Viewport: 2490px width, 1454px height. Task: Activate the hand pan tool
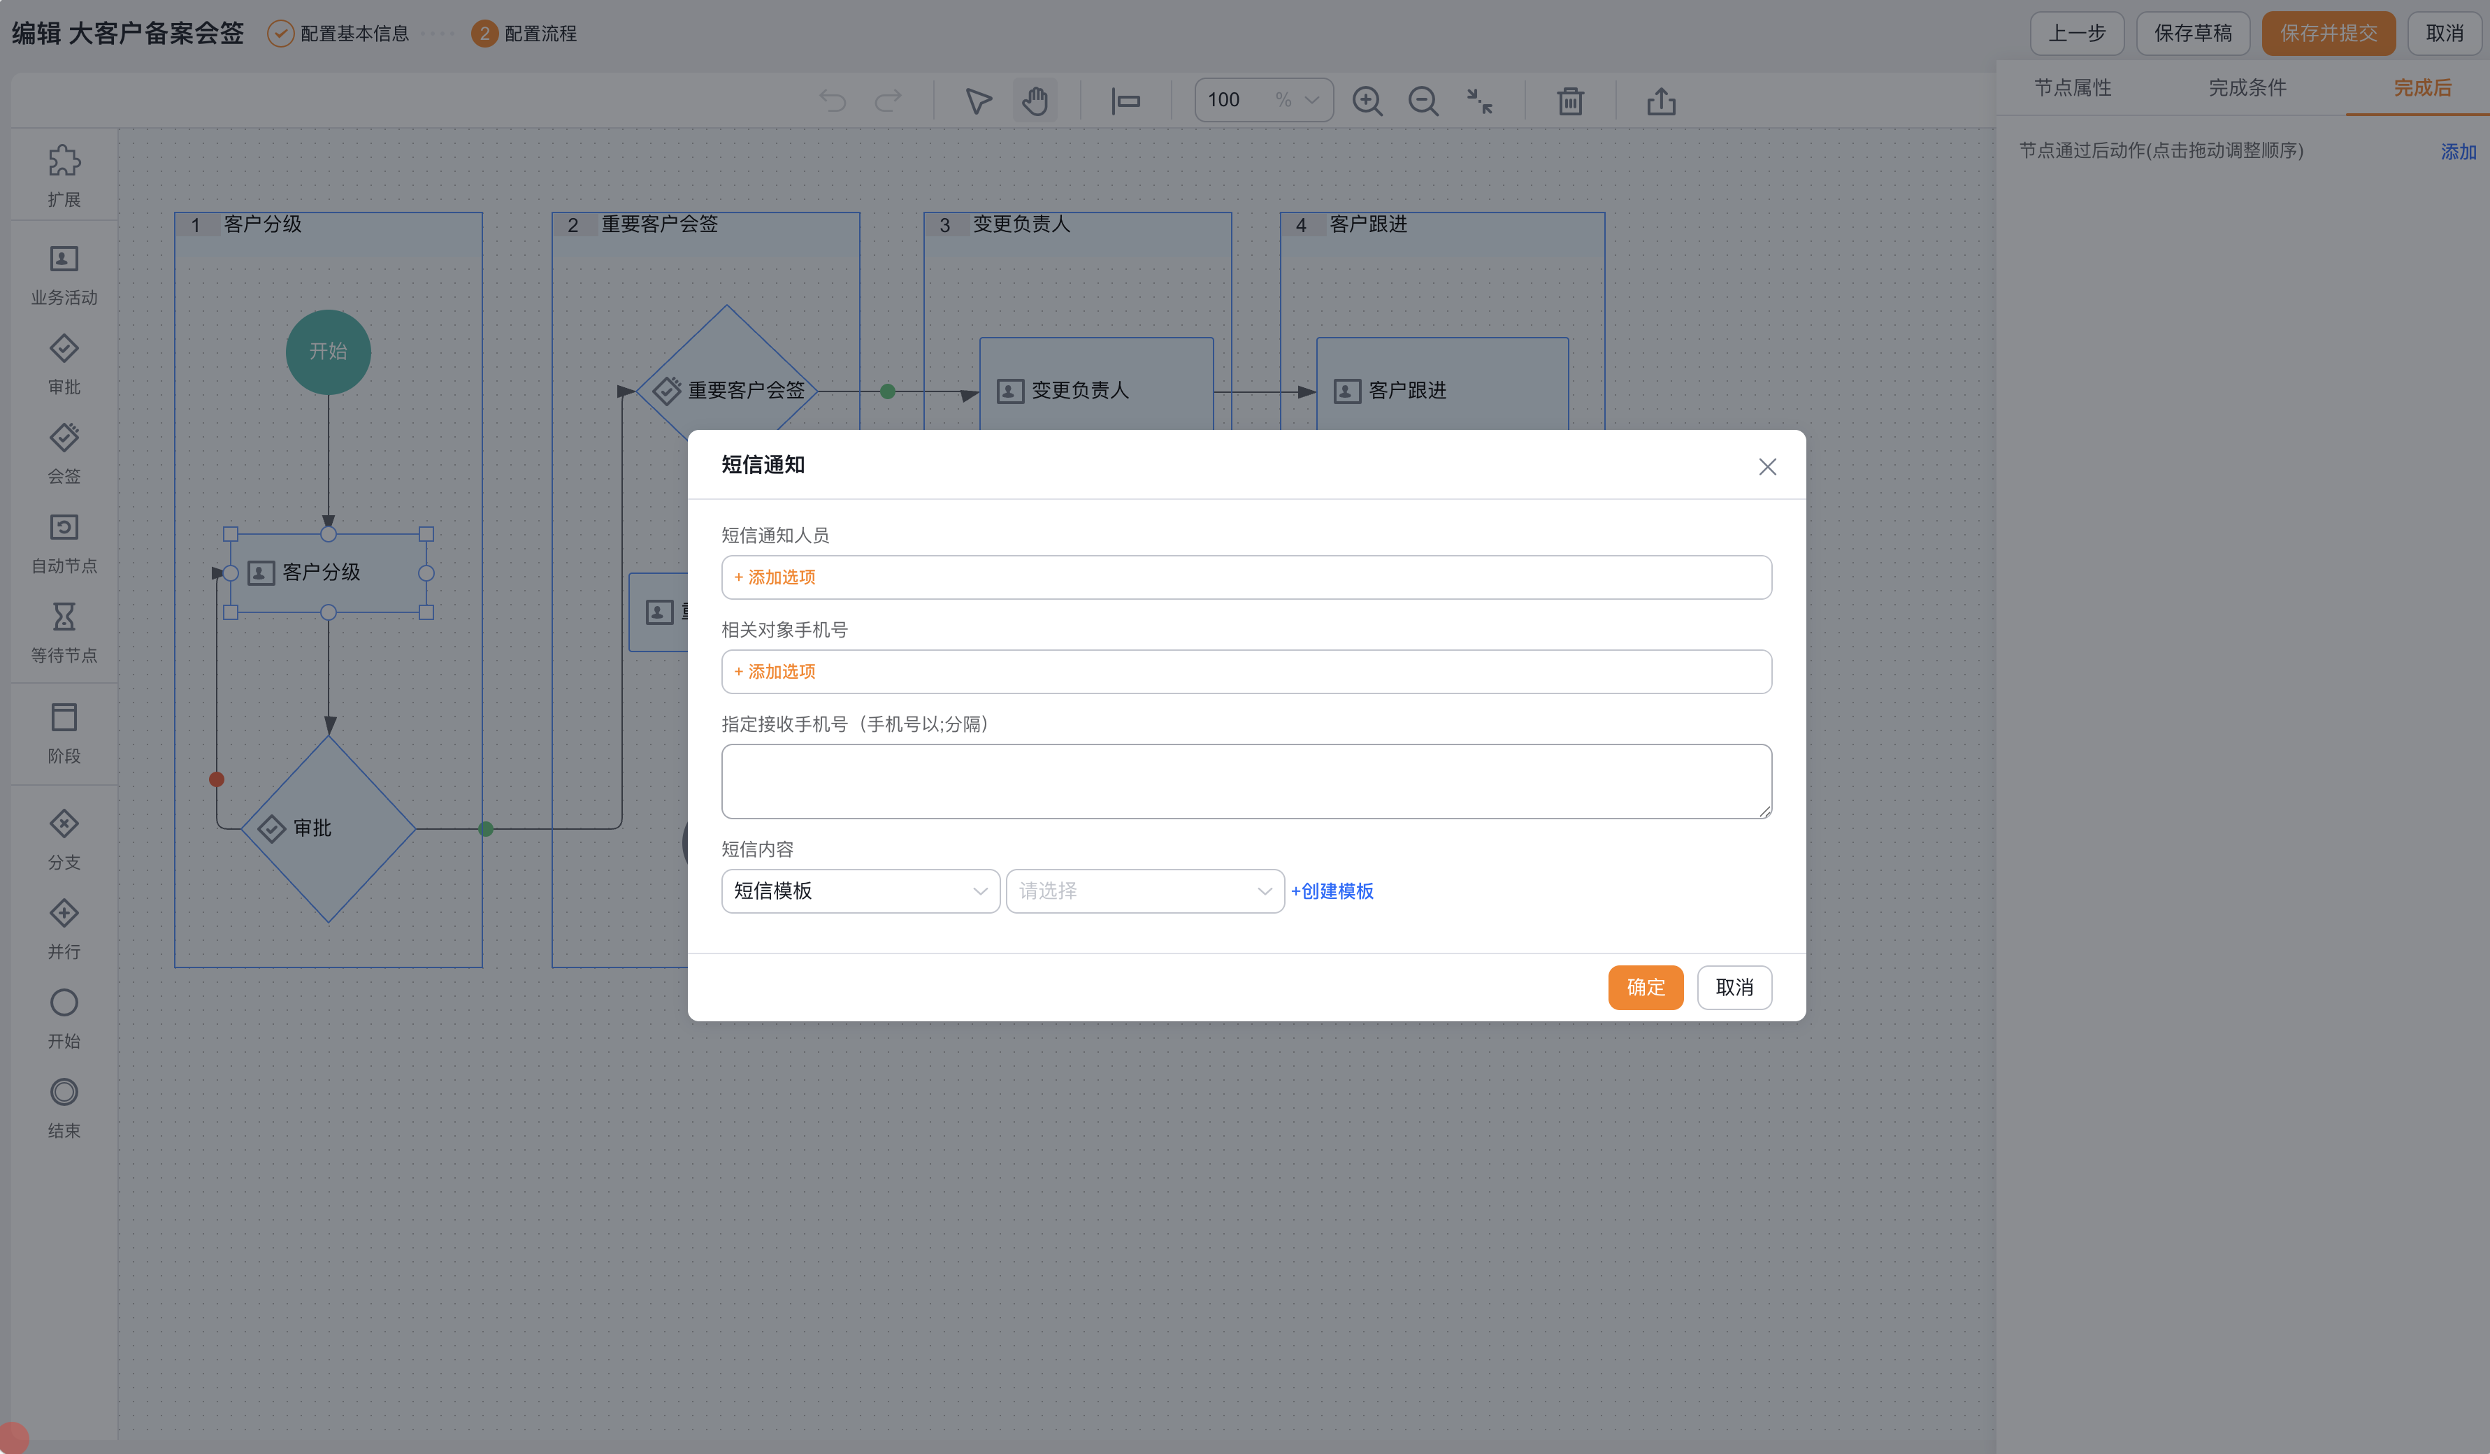point(1035,101)
